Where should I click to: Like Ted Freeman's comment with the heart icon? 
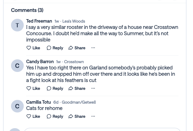(29, 48)
